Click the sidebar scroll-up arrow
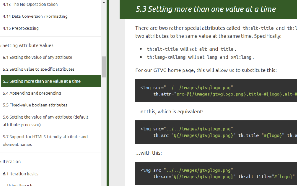The width and height of the screenshot is (297, 186). coord(104,2)
